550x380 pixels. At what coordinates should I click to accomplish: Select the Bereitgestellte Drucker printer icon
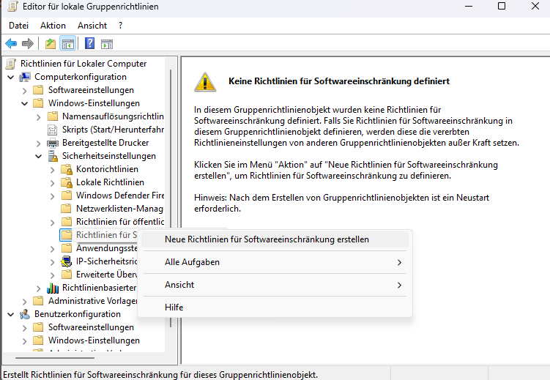pyautogui.click(x=53, y=143)
